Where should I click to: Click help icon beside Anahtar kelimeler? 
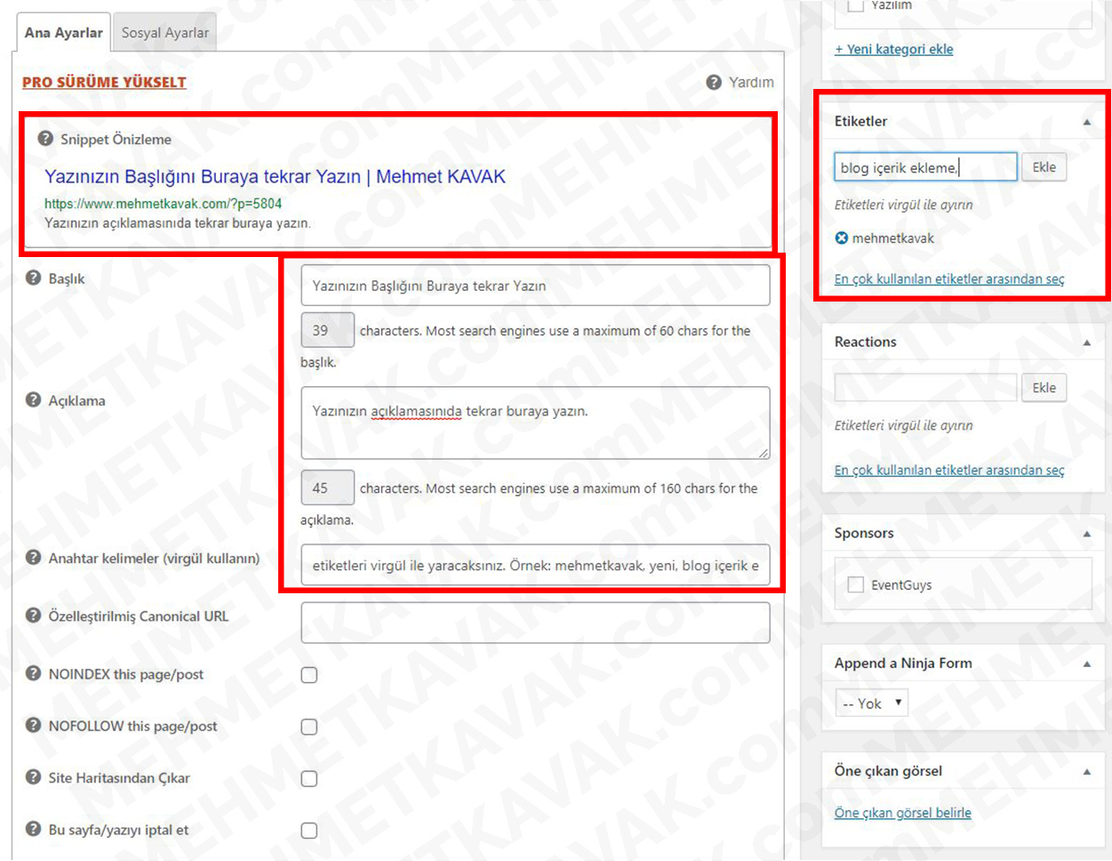(34, 558)
